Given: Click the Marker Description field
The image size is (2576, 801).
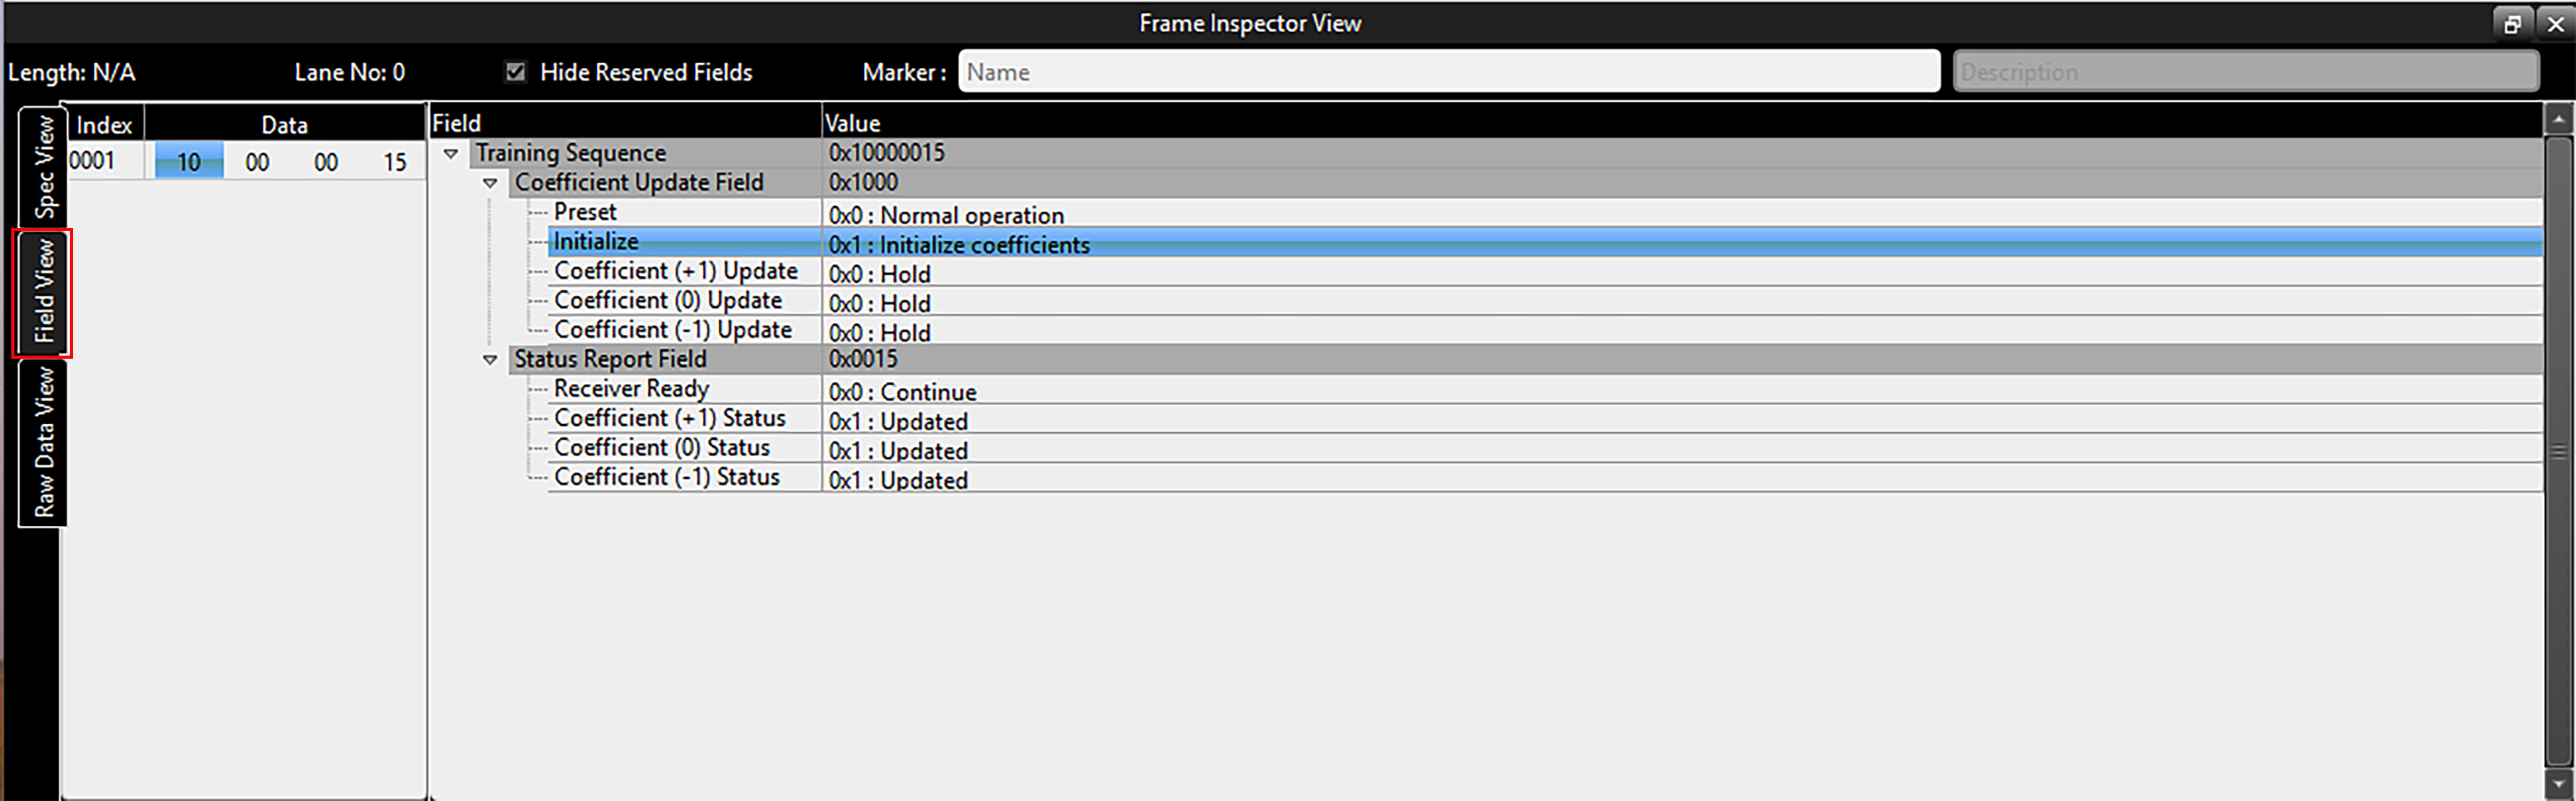Looking at the screenshot, I should point(2245,72).
